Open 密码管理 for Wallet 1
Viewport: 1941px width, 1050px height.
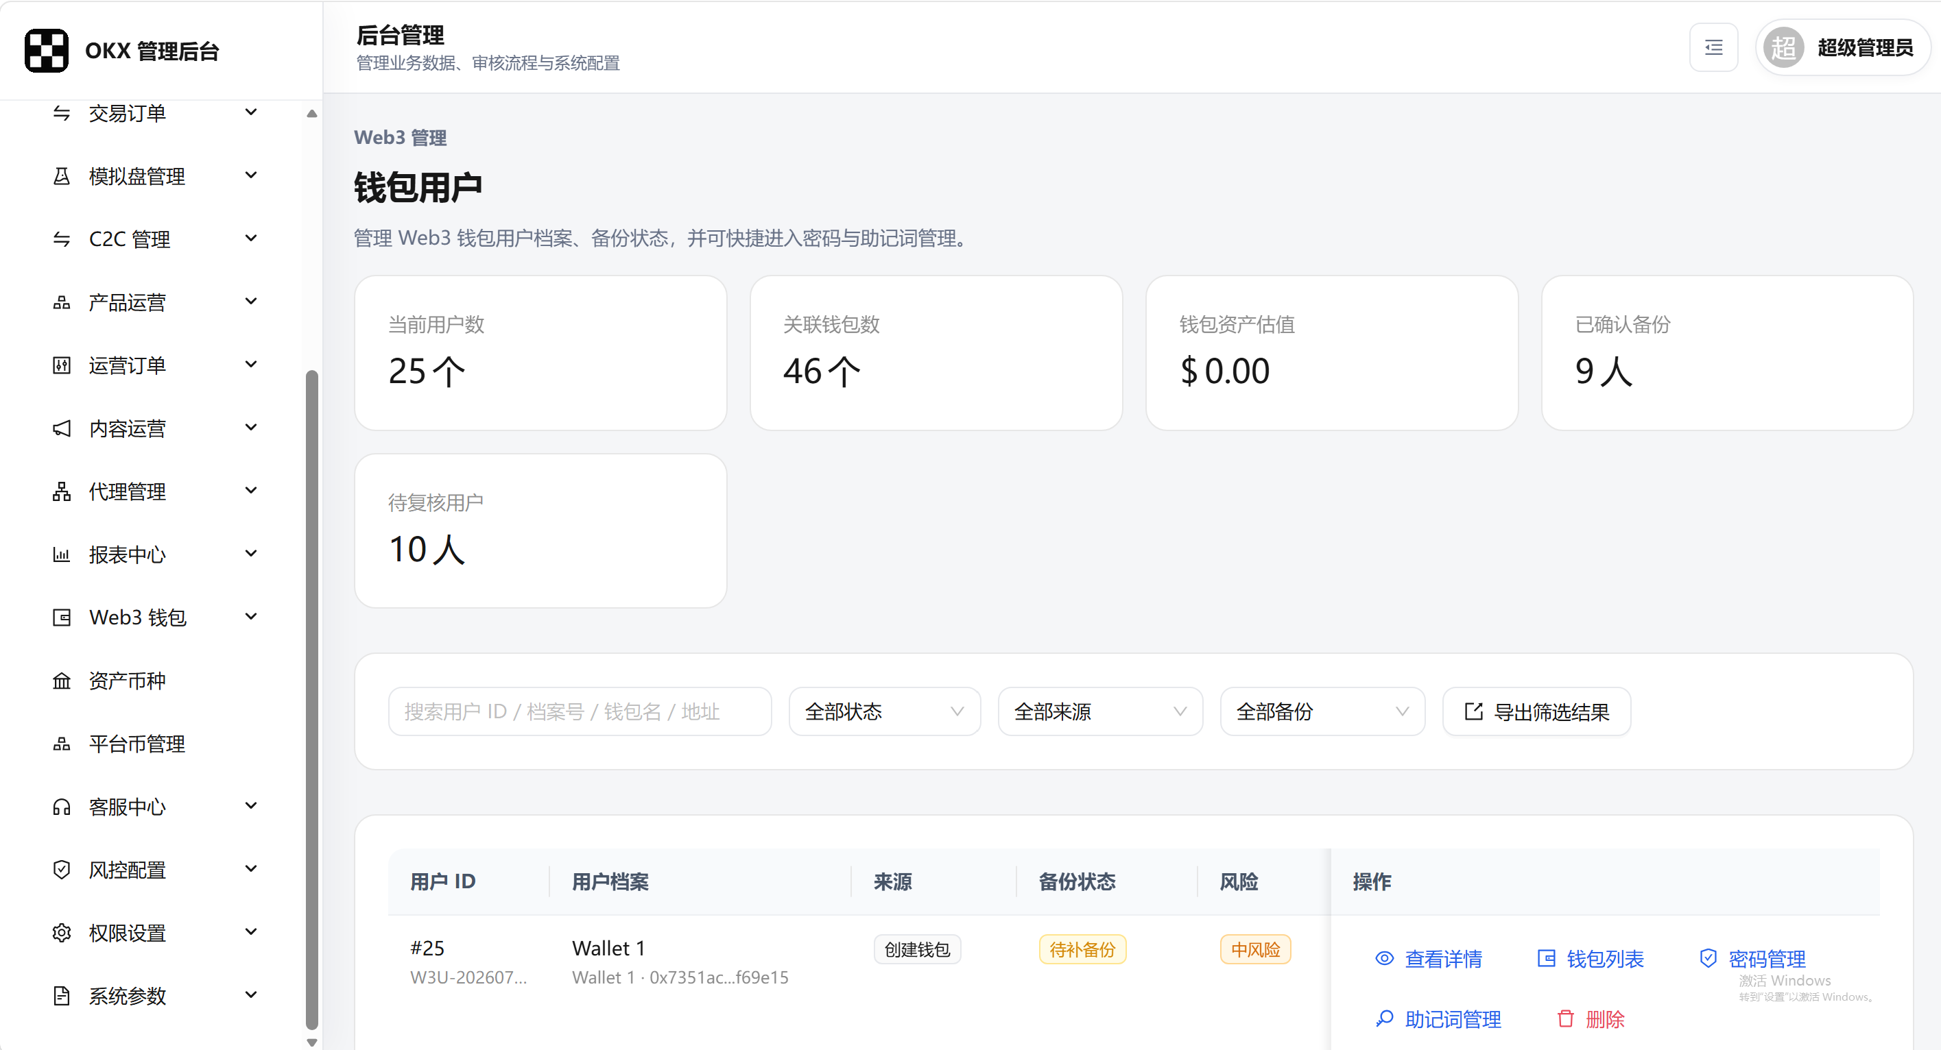(1752, 958)
